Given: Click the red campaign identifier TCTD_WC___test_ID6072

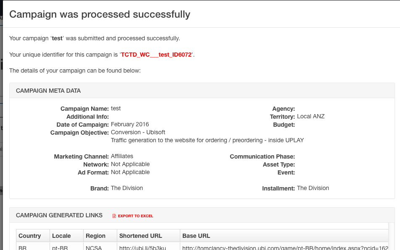Looking at the screenshot, I should tap(156, 55).
